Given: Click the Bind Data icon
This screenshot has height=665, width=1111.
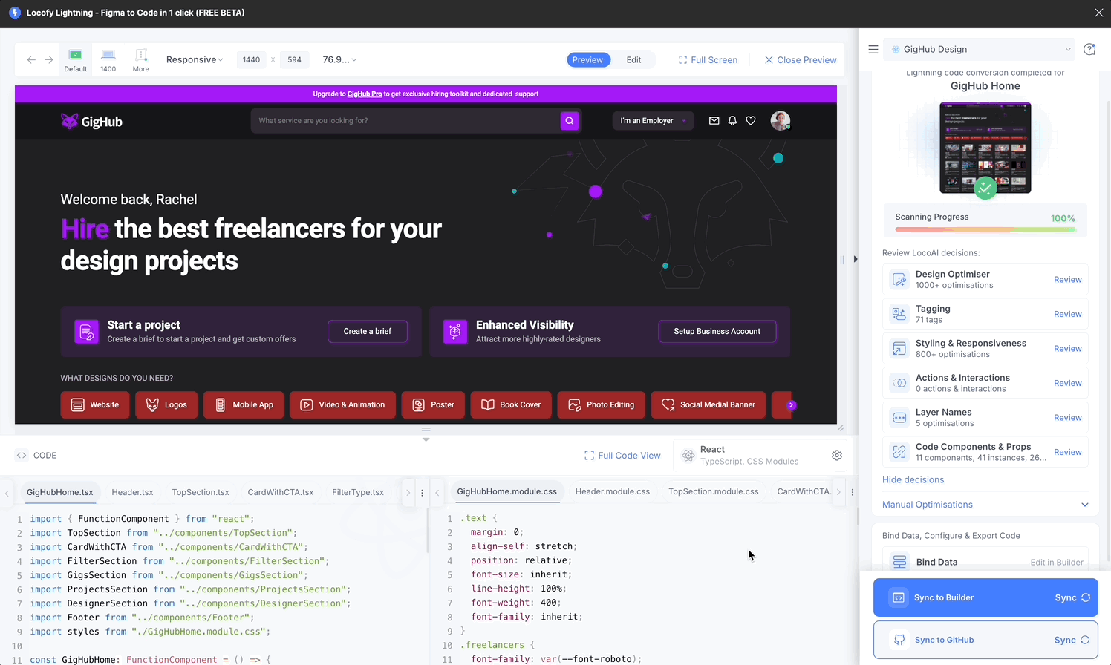Looking at the screenshot, I should 899,562.
